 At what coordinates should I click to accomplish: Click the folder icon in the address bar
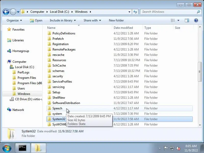[x=23, y=12]
